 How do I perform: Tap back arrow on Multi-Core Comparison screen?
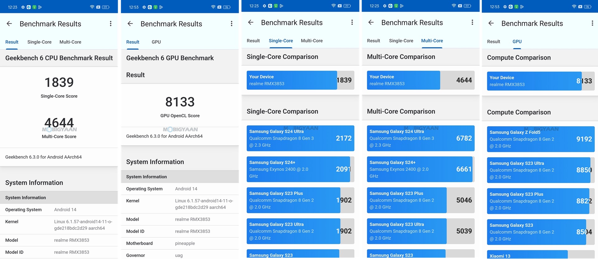pos(371,22)
